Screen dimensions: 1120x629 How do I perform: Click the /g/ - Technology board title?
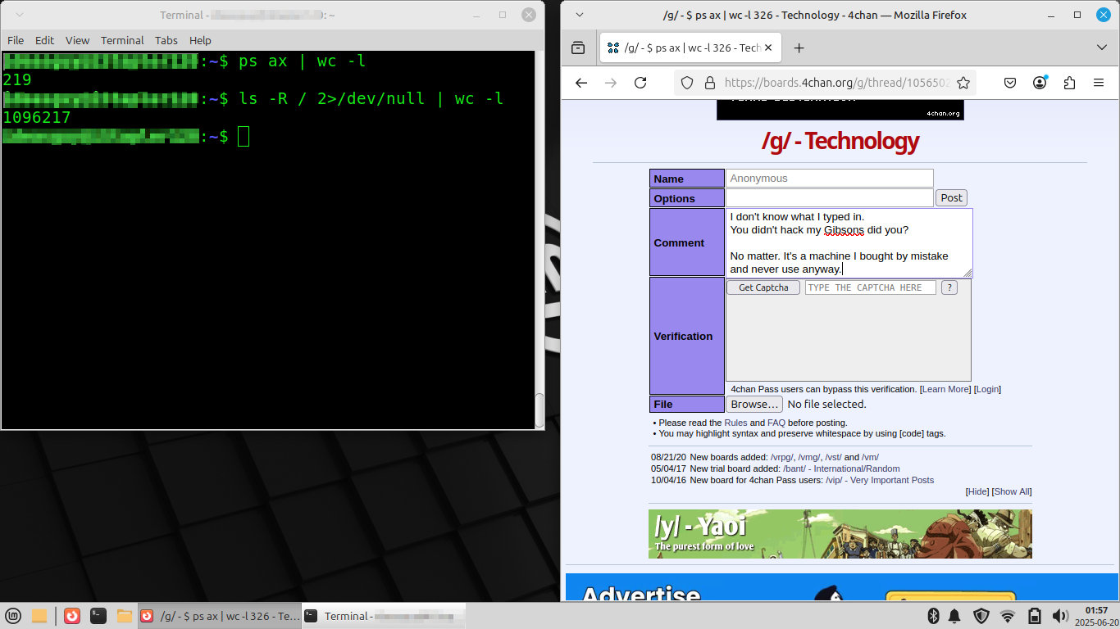[840, 141]
